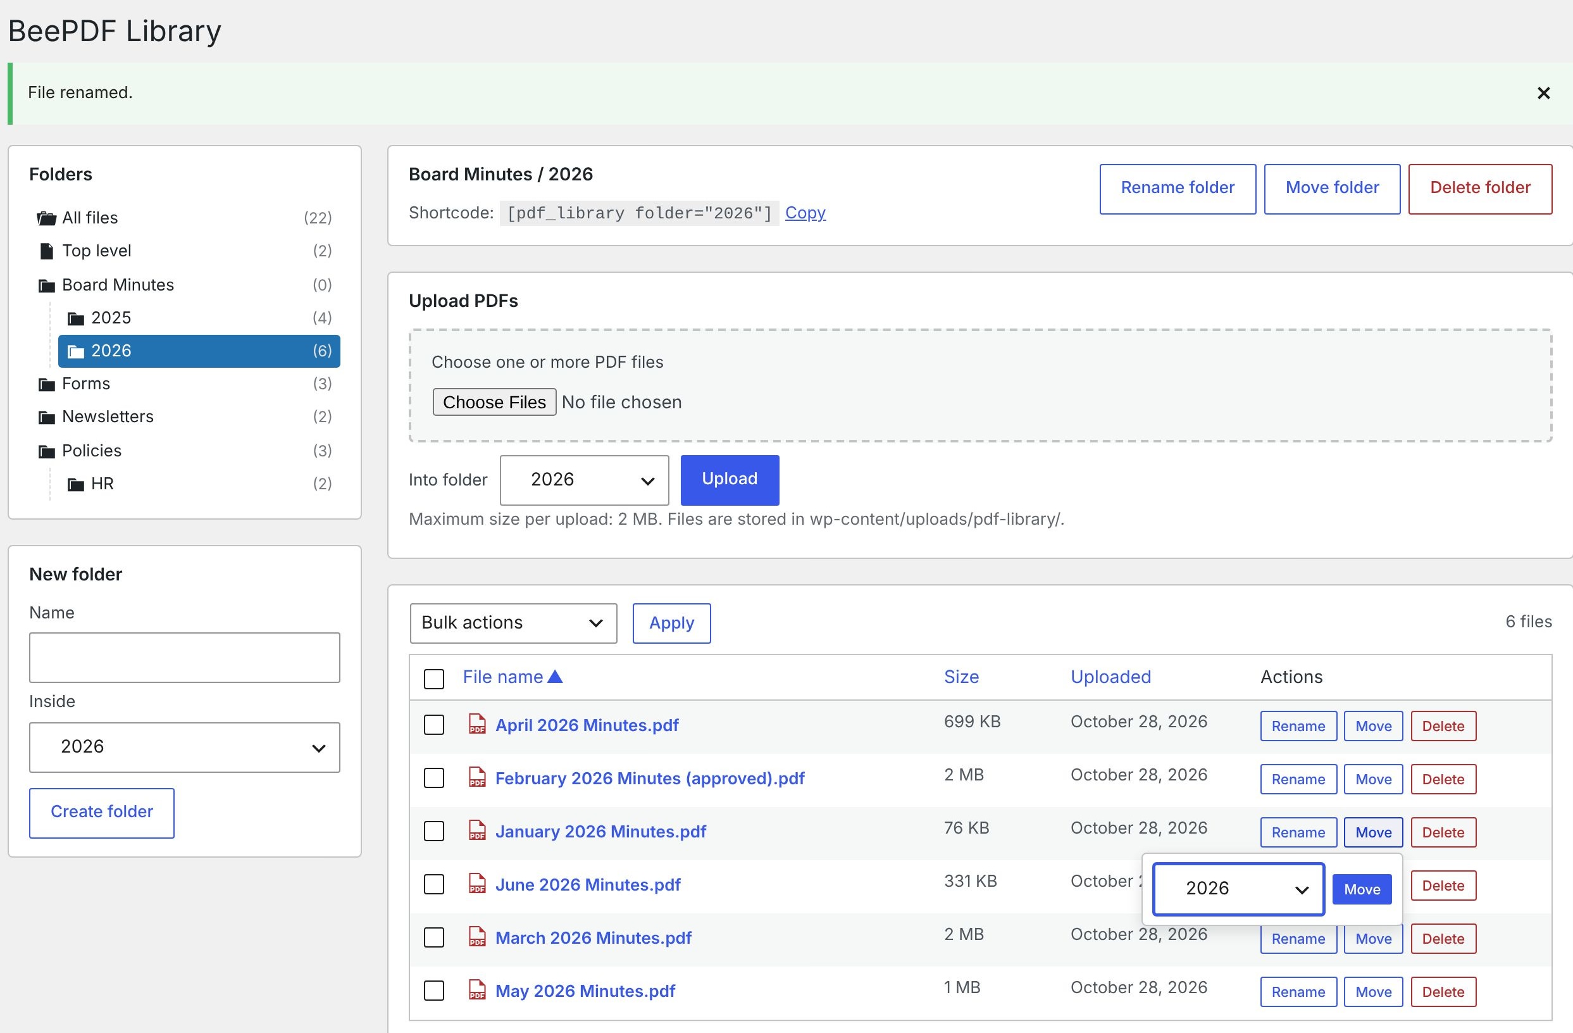Open the Newsletters folder
1573x1033 pixels.
(184, 416)
